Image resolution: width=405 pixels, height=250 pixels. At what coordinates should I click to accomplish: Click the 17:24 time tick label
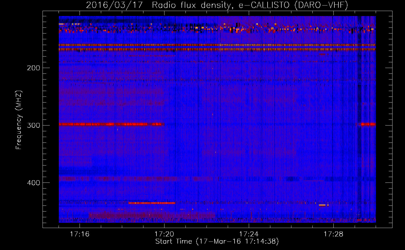(x=249, y=234)
